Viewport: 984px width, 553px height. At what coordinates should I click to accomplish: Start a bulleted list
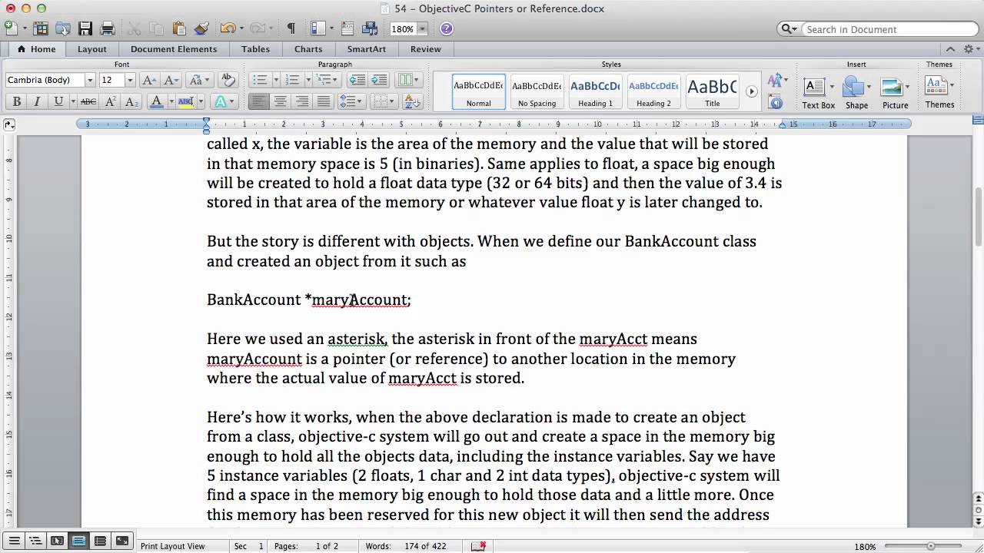[259, 80]
